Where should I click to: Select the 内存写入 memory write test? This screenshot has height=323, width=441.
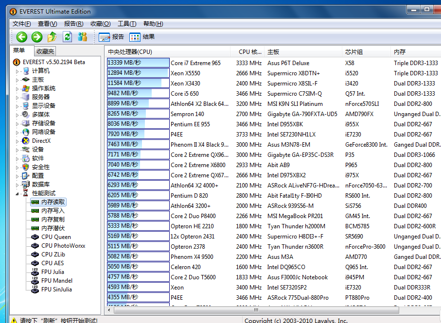[53, 211]
